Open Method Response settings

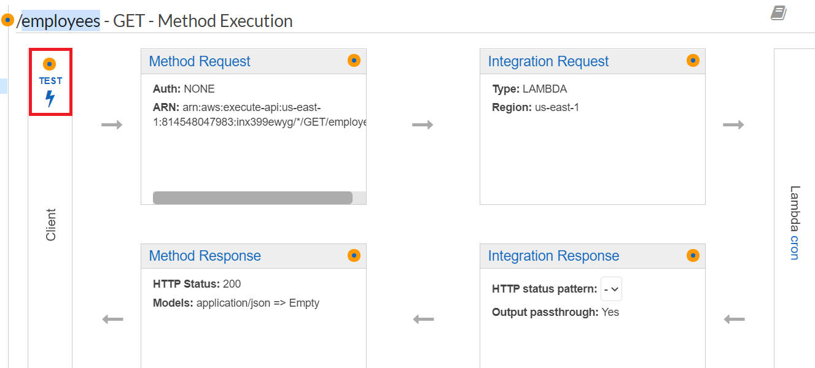point(205,255)
